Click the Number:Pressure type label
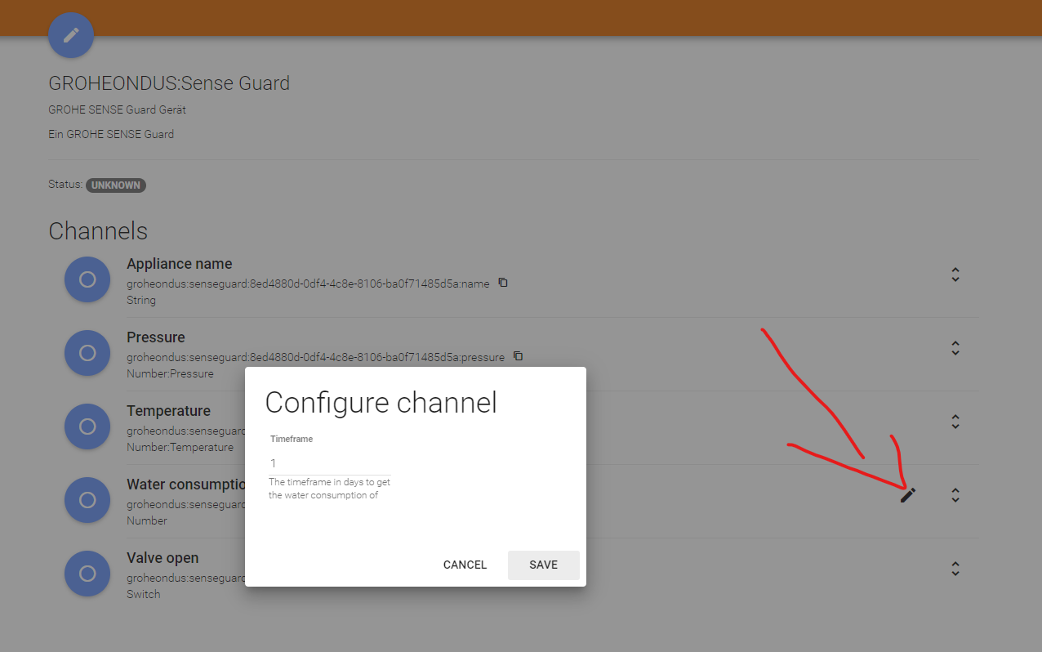Viewport: 1042px width, 652px height. coord(170,373)
